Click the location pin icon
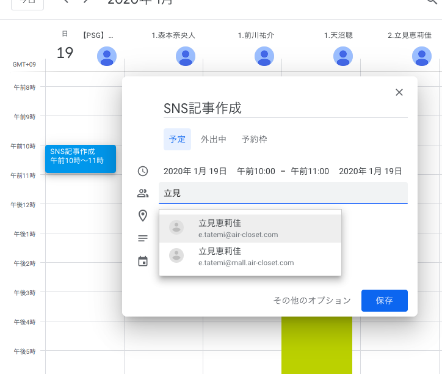This screenshot has width=442, height=374. [143, 215]
